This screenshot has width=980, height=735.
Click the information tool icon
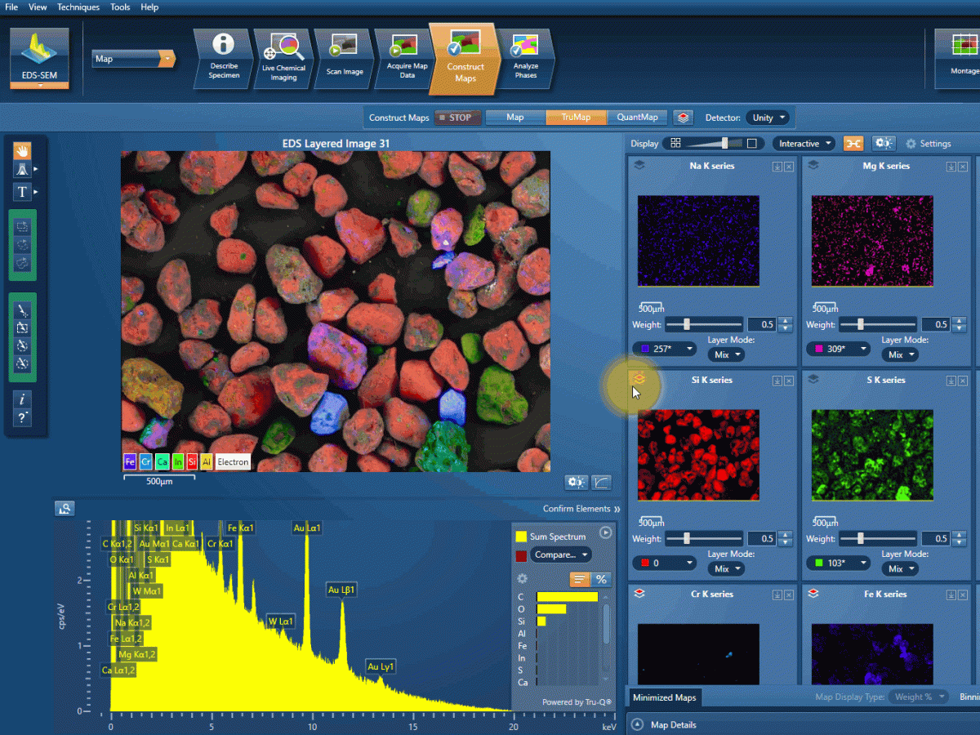point(22,399)
